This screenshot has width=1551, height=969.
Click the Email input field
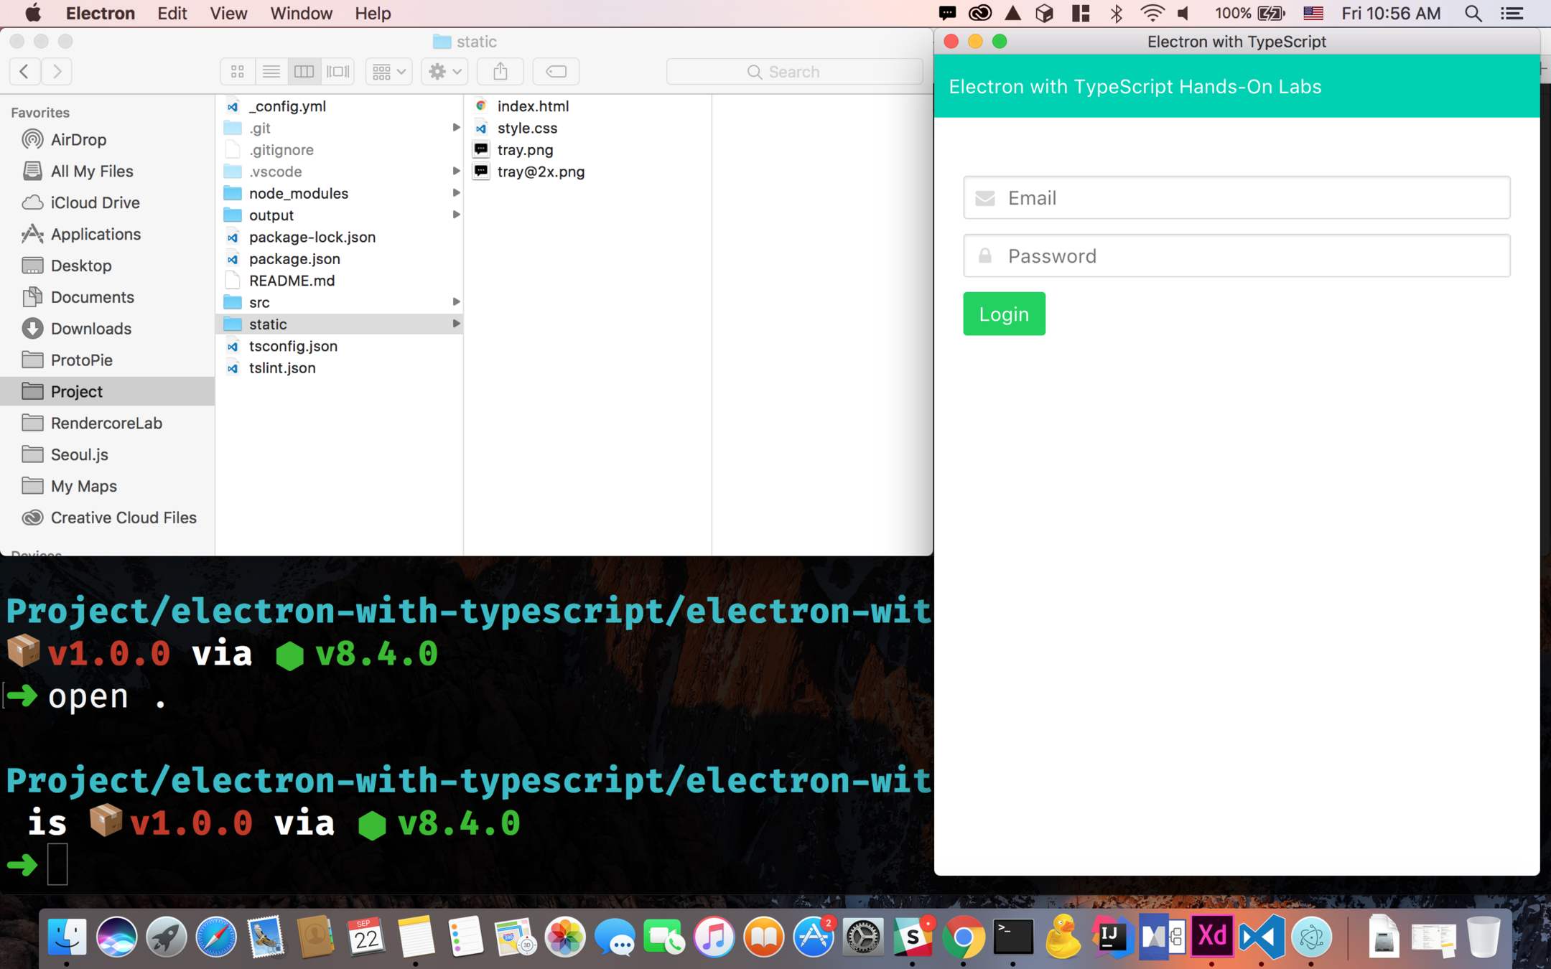[x=1236, y=198]
